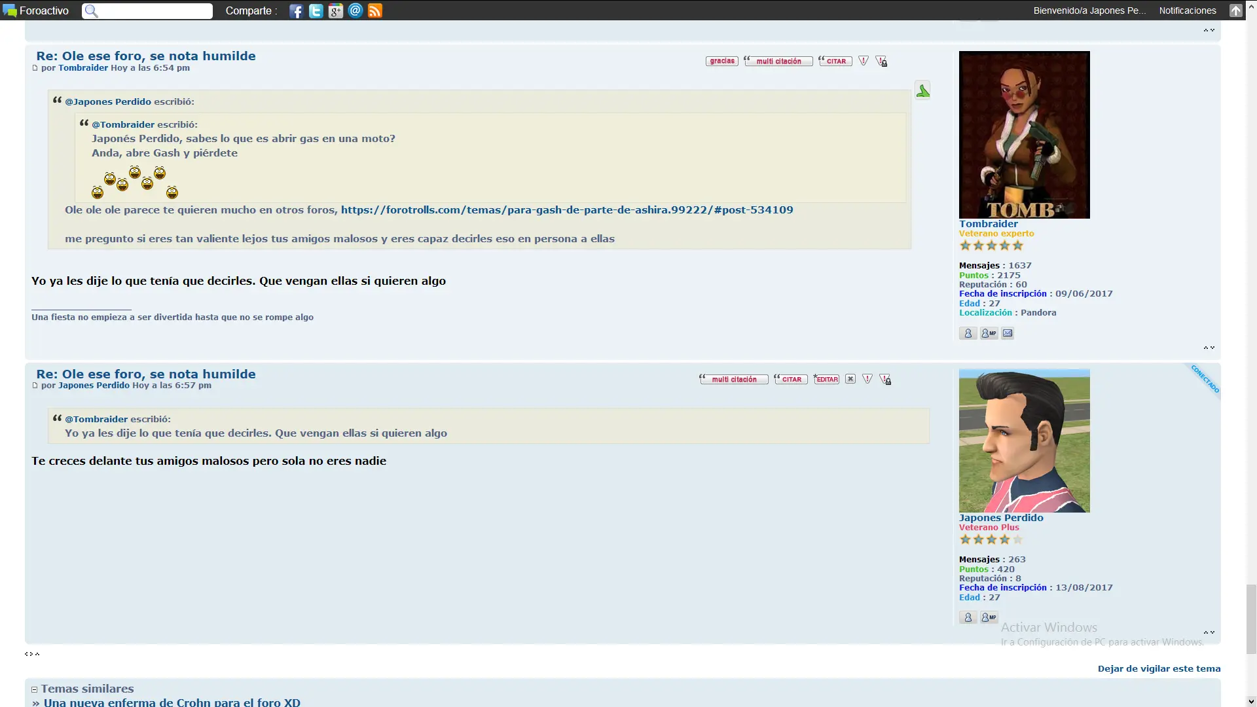The image size is (1257, 707).
Task: Click the Twitter share icon
Action: click(x=316, y=10)
